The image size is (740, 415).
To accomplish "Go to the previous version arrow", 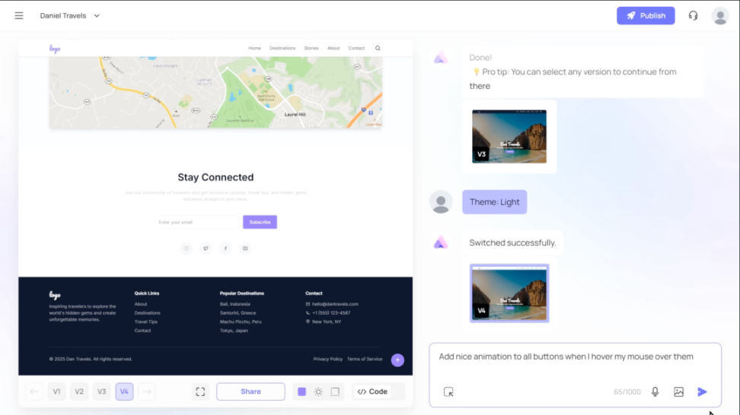I will click(34, 391).
